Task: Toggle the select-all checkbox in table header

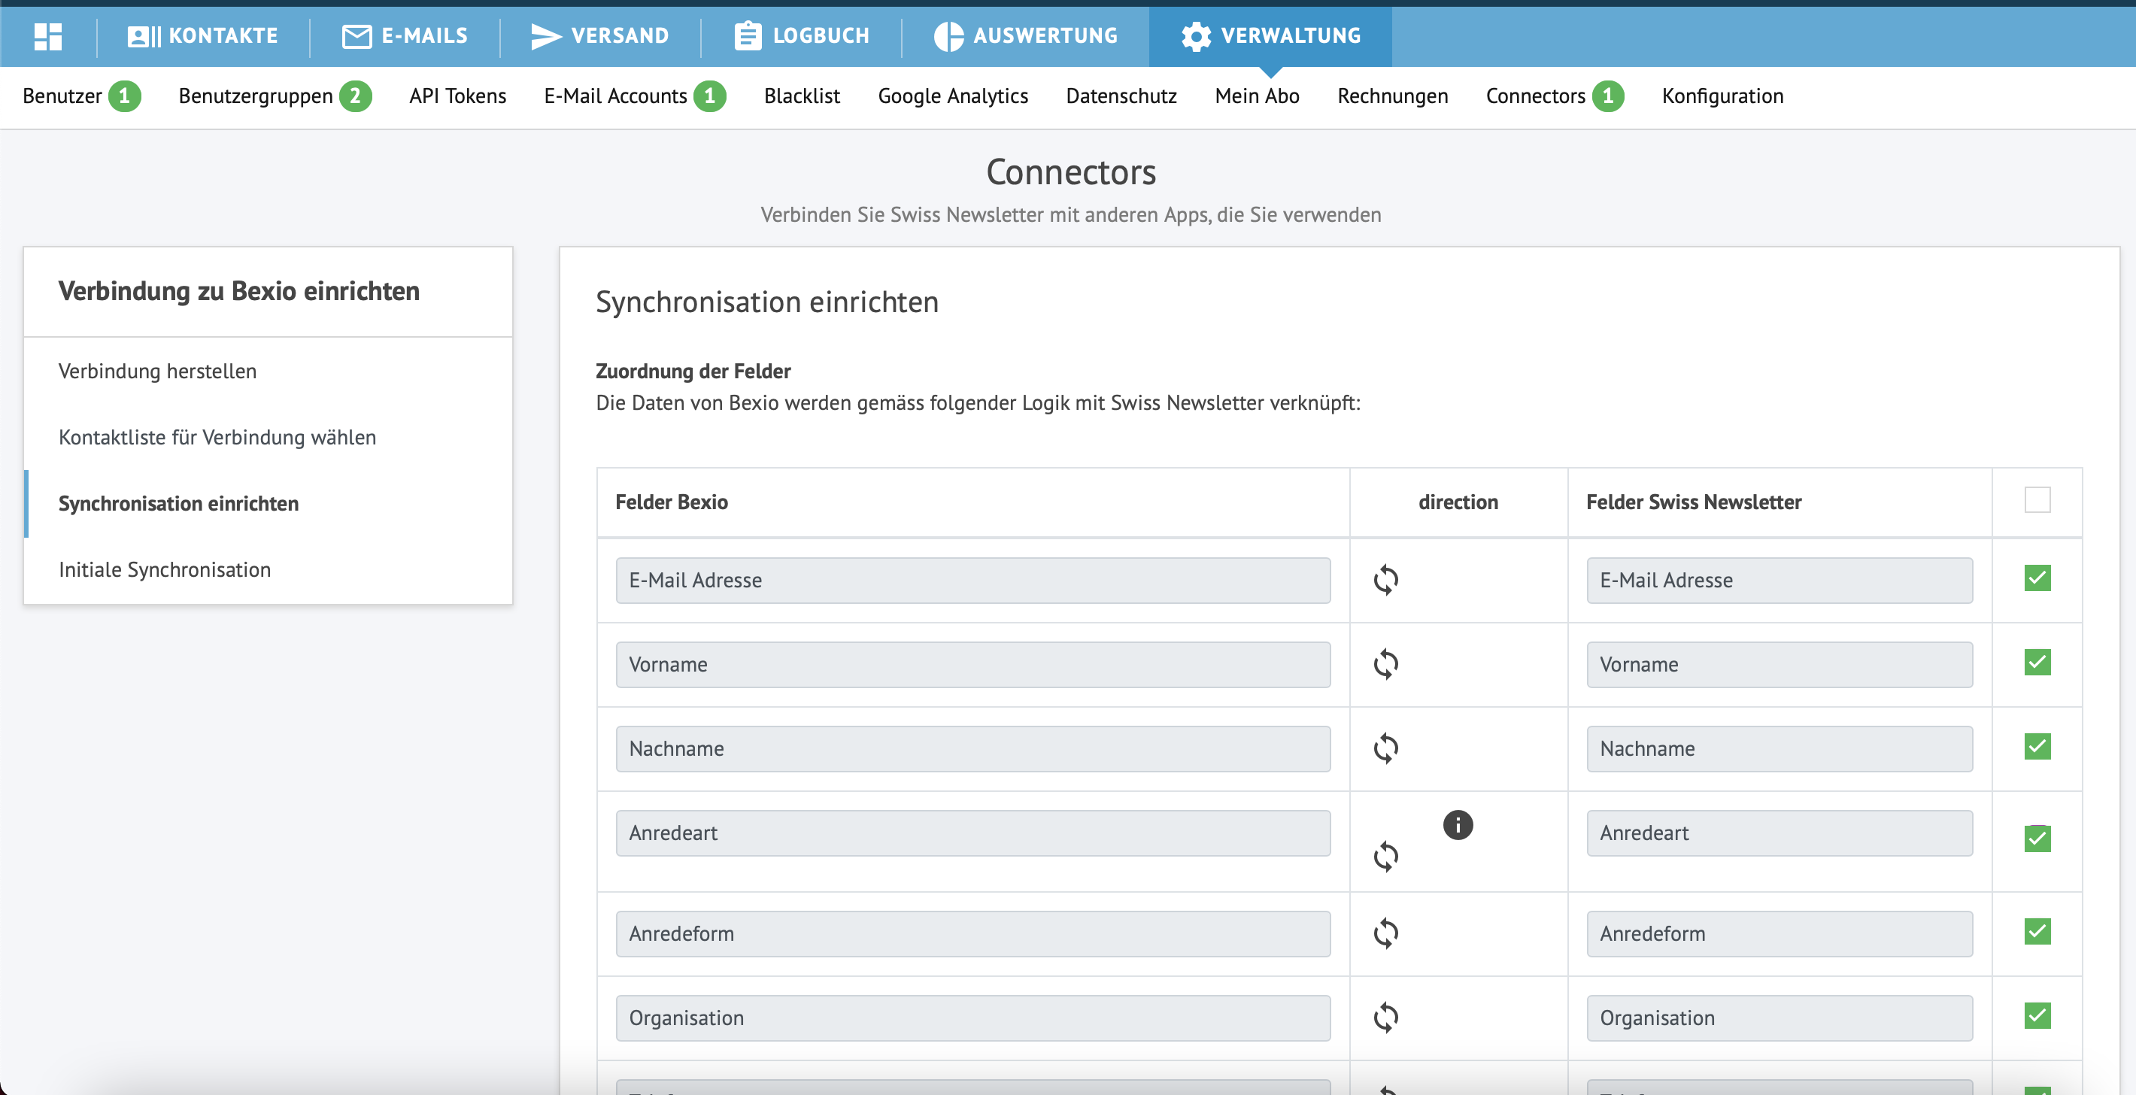Action: pos(2037,500)
